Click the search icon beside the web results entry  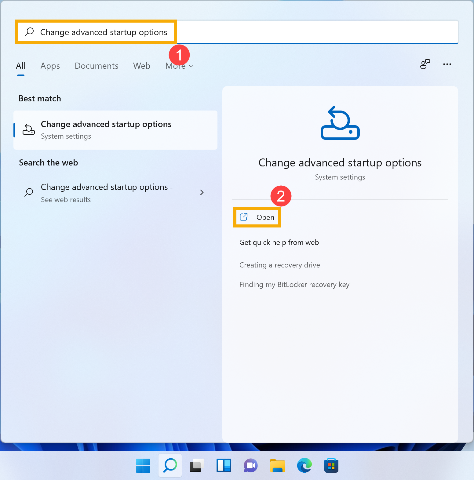[x=29, y=192]
